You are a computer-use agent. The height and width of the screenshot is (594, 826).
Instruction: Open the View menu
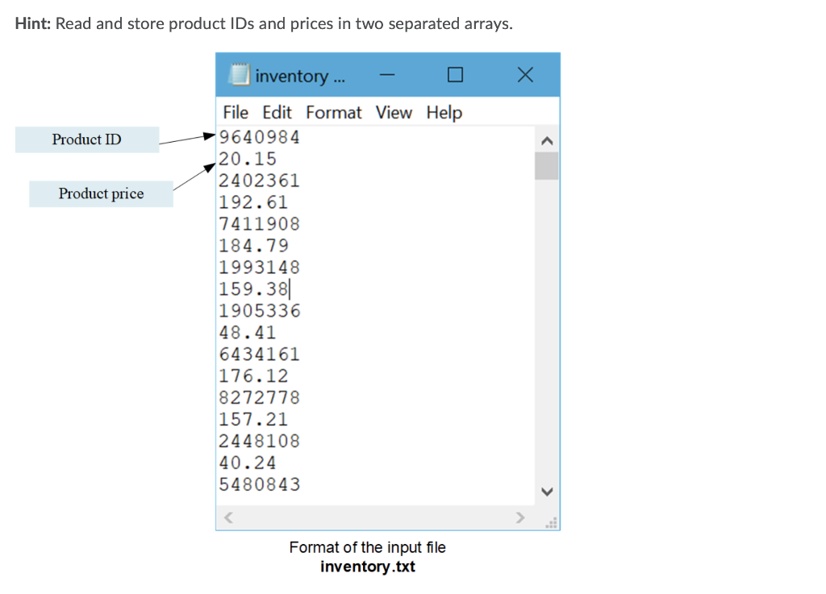[x=394, y=113]
